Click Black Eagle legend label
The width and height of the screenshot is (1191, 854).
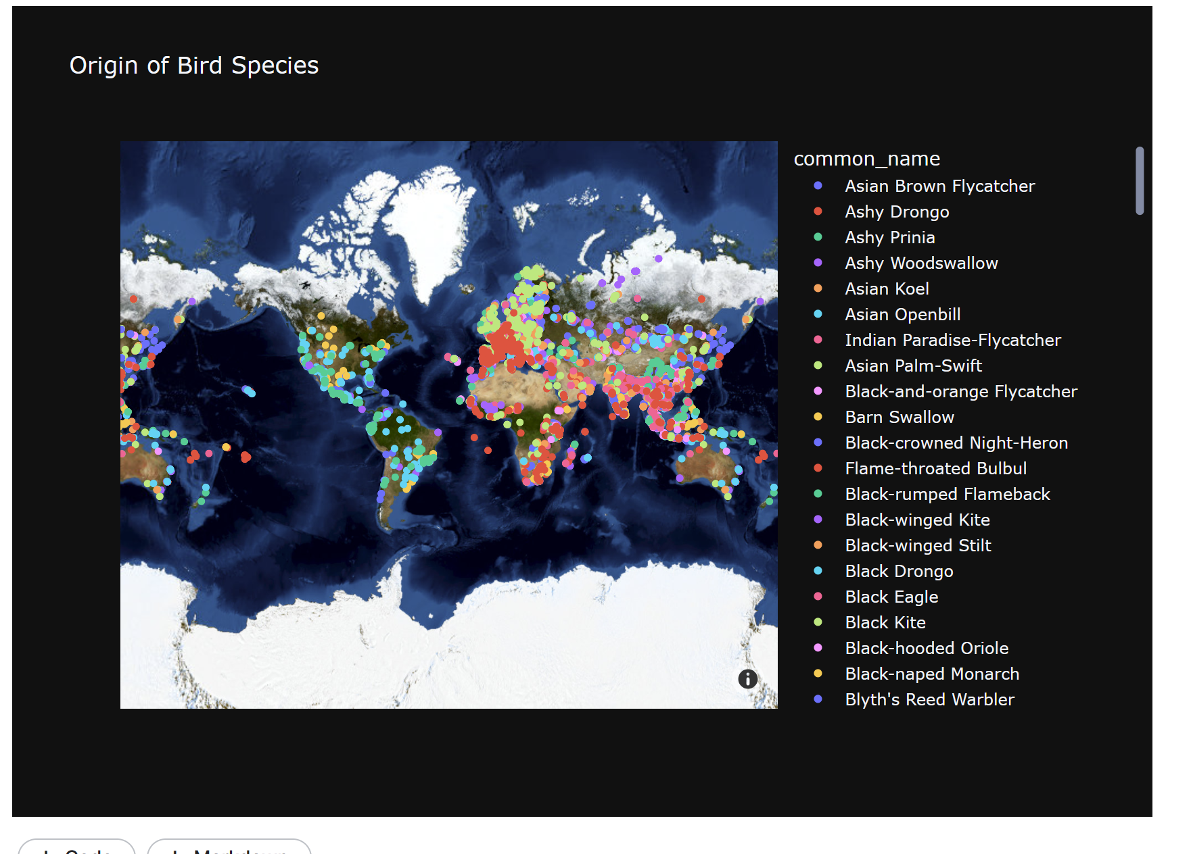click(891, 597)
